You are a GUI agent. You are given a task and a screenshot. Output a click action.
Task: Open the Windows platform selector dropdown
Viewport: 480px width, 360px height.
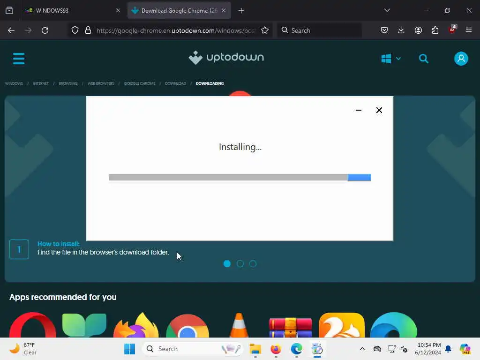[391, 59]
